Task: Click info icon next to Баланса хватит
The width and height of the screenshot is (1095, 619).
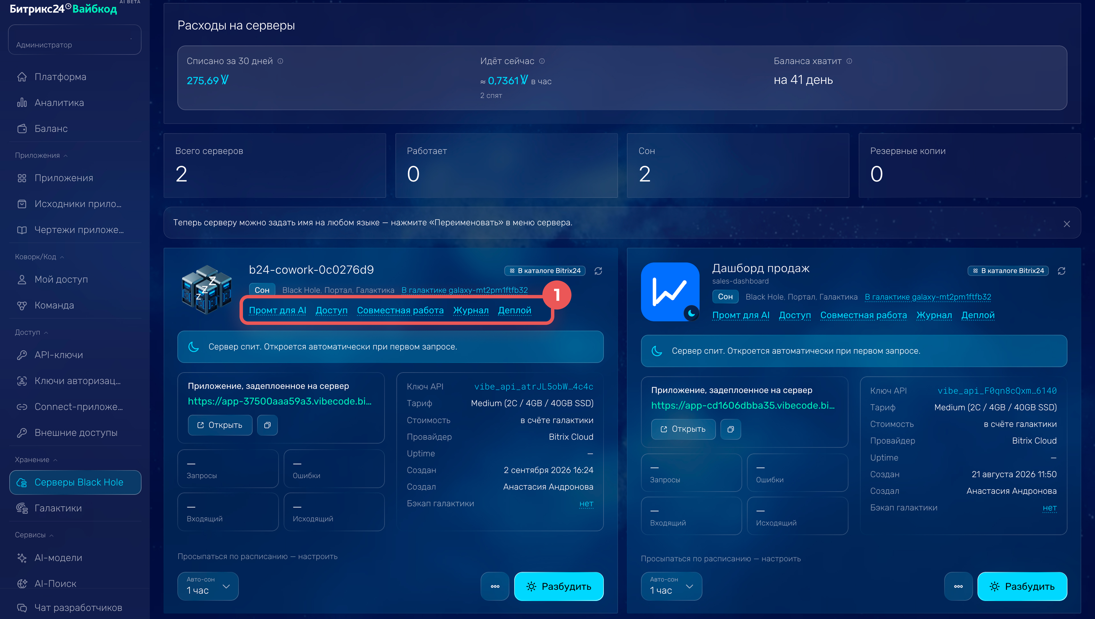Action: tap(849, 61)
